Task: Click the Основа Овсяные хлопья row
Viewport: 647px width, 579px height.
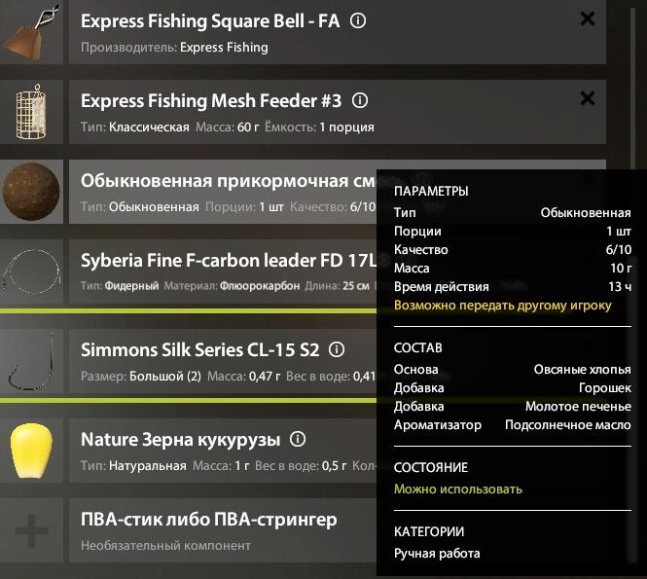Action: [x=513, y=369]
